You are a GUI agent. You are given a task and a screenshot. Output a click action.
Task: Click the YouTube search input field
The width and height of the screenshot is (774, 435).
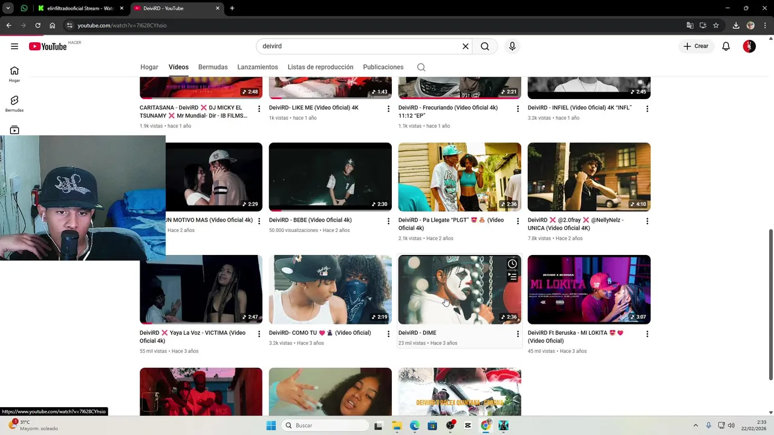(360, 47)
